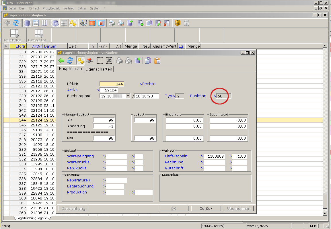The image size is (331, 229).
Task: Open the Buchung am date dropdown
Action: tap(128, 96)
